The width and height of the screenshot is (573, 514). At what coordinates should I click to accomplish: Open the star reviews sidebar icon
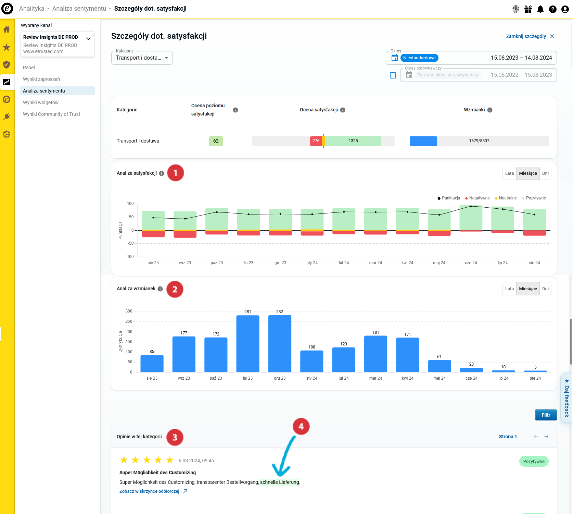pyautogui.click(x=7, y=47)
